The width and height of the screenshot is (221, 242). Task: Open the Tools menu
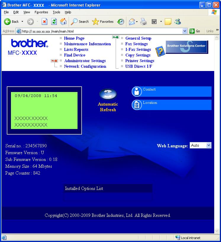coord(57,12)
